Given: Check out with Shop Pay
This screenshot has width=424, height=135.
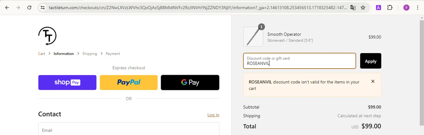Looking at the screenshot, I should pyautogui.click(x=67, y=83).
